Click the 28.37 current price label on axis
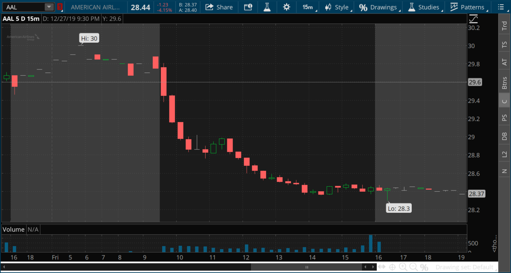511x273 pixels. pos(476,194)
